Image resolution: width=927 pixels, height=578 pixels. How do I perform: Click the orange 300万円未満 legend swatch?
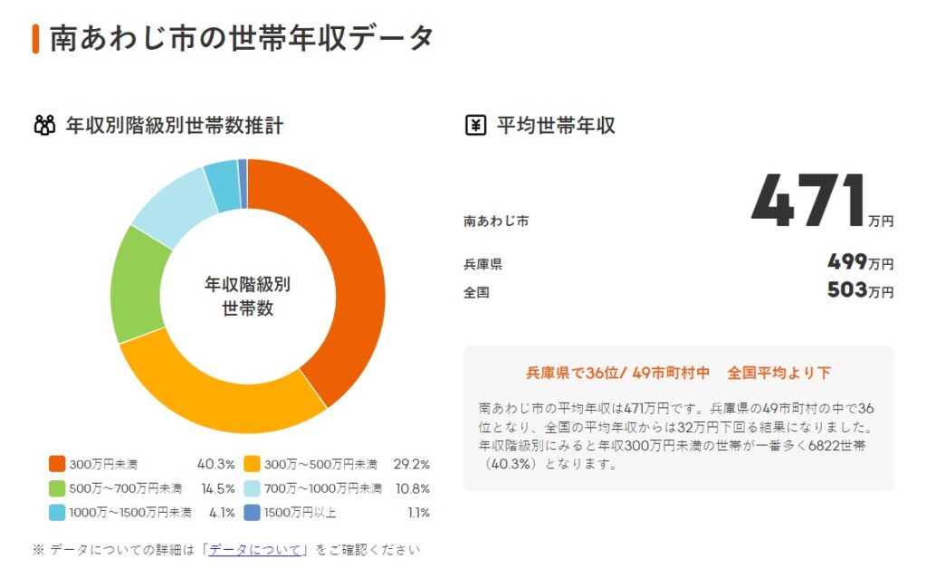(57, 465)
